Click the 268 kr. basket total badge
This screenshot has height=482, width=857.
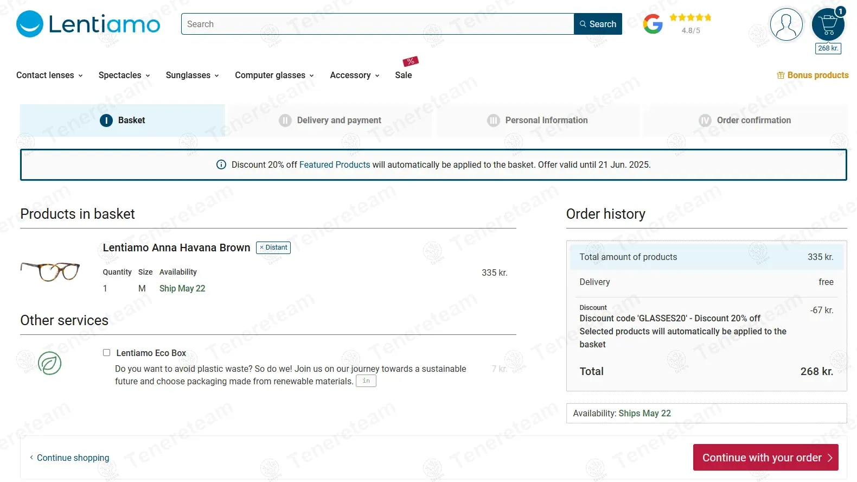point(828,48)
